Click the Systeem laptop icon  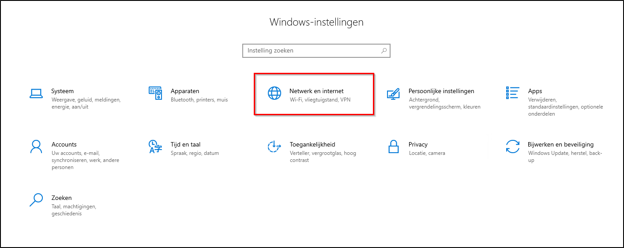tap(36, 93)
